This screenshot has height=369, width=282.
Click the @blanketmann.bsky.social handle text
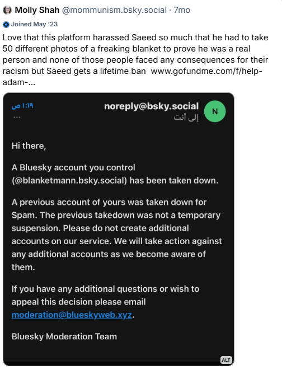coord(69,180)
